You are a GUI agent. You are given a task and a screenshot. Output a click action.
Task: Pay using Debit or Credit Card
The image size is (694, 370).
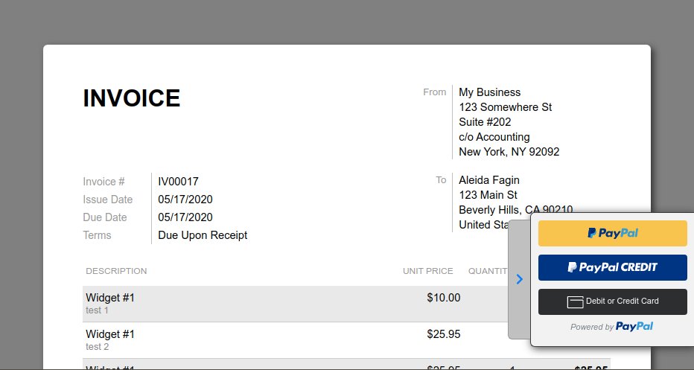pyautogui.click(x=613, y=302)
